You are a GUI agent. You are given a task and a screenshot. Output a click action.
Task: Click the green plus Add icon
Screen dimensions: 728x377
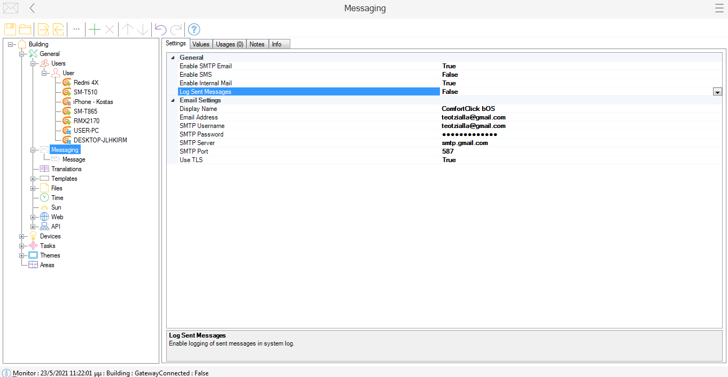(x=95, y=29)
